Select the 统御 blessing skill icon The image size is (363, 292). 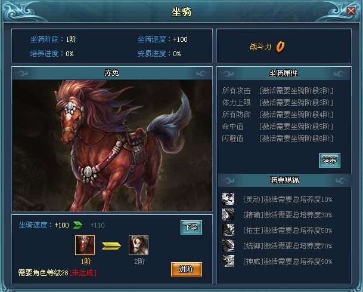coord(228,245)
